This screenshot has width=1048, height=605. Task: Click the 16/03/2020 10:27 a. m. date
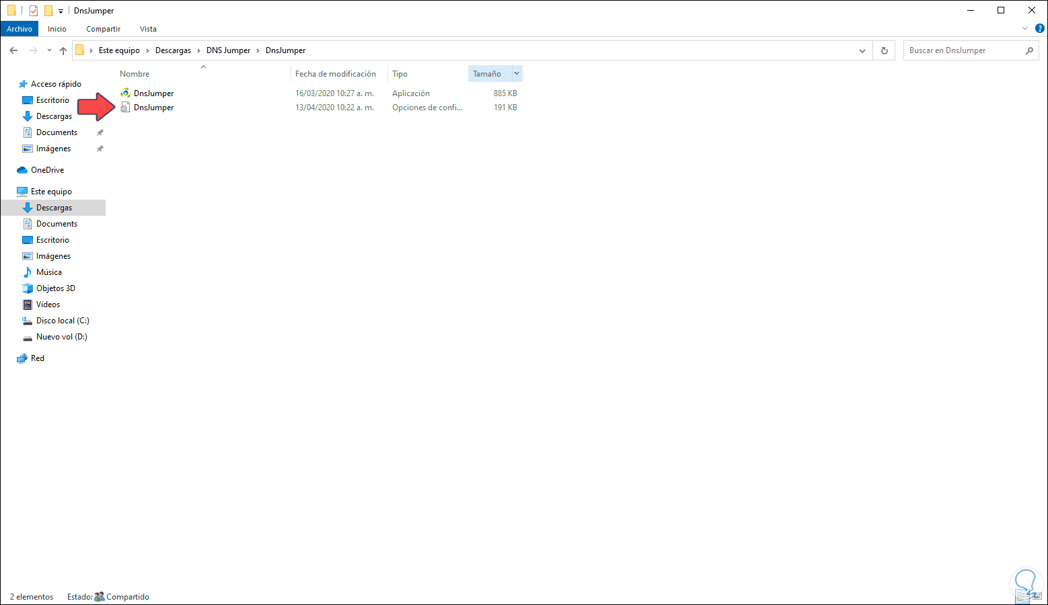(334, 93)
